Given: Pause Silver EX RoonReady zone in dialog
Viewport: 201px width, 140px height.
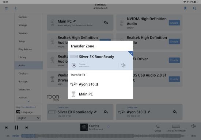Looking at the screenshot, I should pos(74,65).
